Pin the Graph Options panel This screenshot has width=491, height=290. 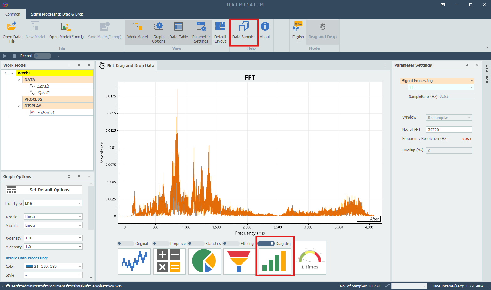79,176
